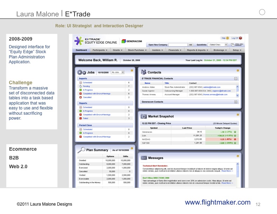Click the Jobs gear icon

[x=81, y=72]
